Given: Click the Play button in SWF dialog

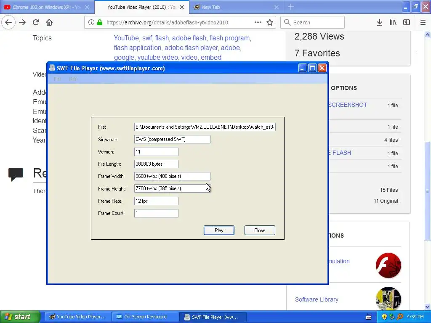Looking at the screenshot, I should [219, 230].
